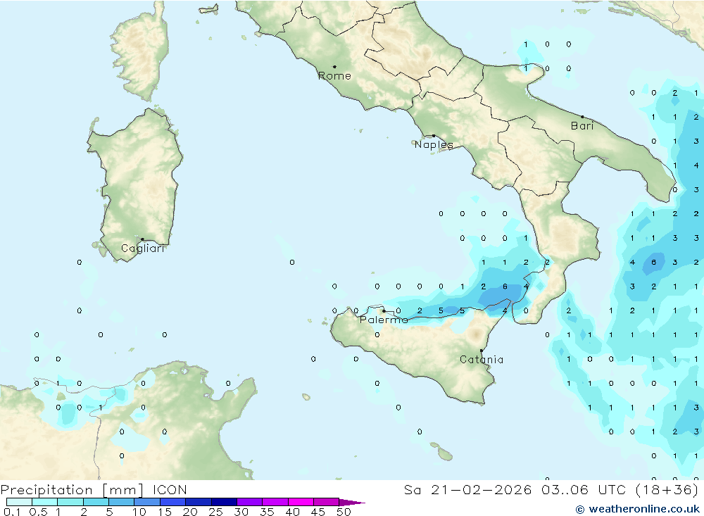Click the legend value '0.5'
Viewport: 704px width, 516px height.
pos(38,512)
